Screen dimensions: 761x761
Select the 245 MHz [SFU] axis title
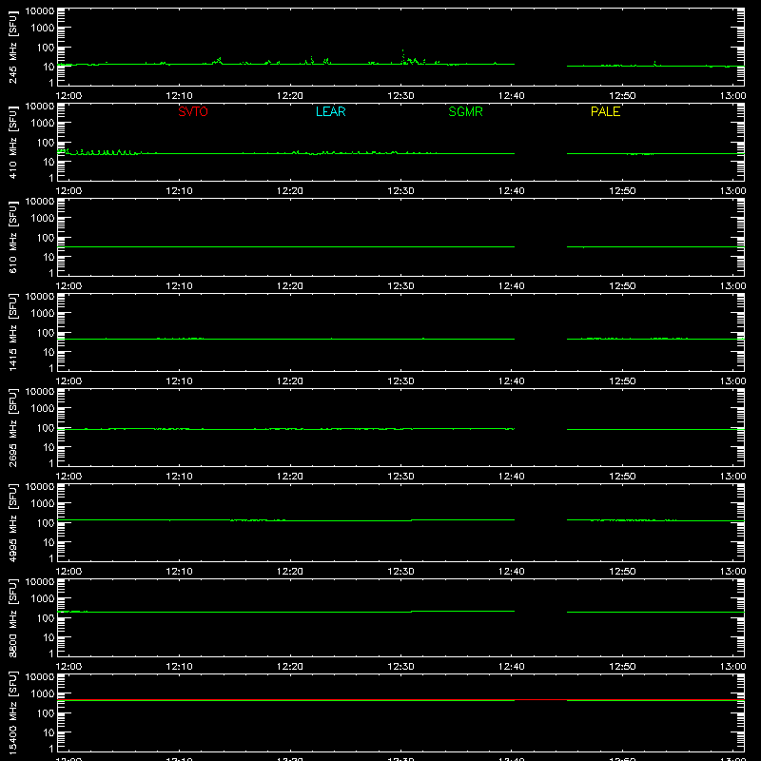point(12,47)
